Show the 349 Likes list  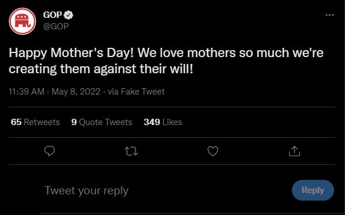[163, 122]
